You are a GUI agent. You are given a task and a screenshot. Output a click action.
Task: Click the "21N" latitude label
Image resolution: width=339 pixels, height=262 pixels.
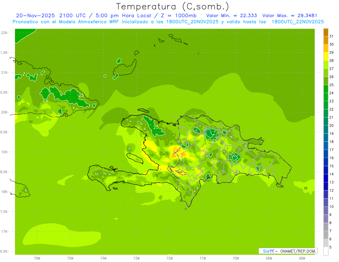point(5,73)
